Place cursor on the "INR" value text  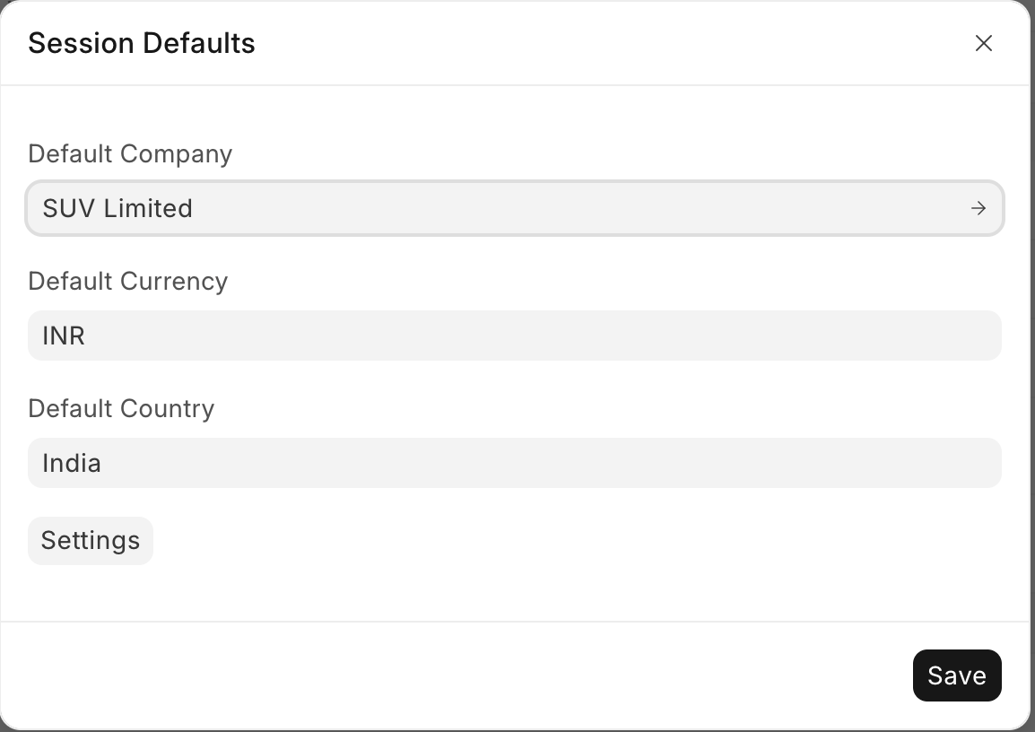64,335
